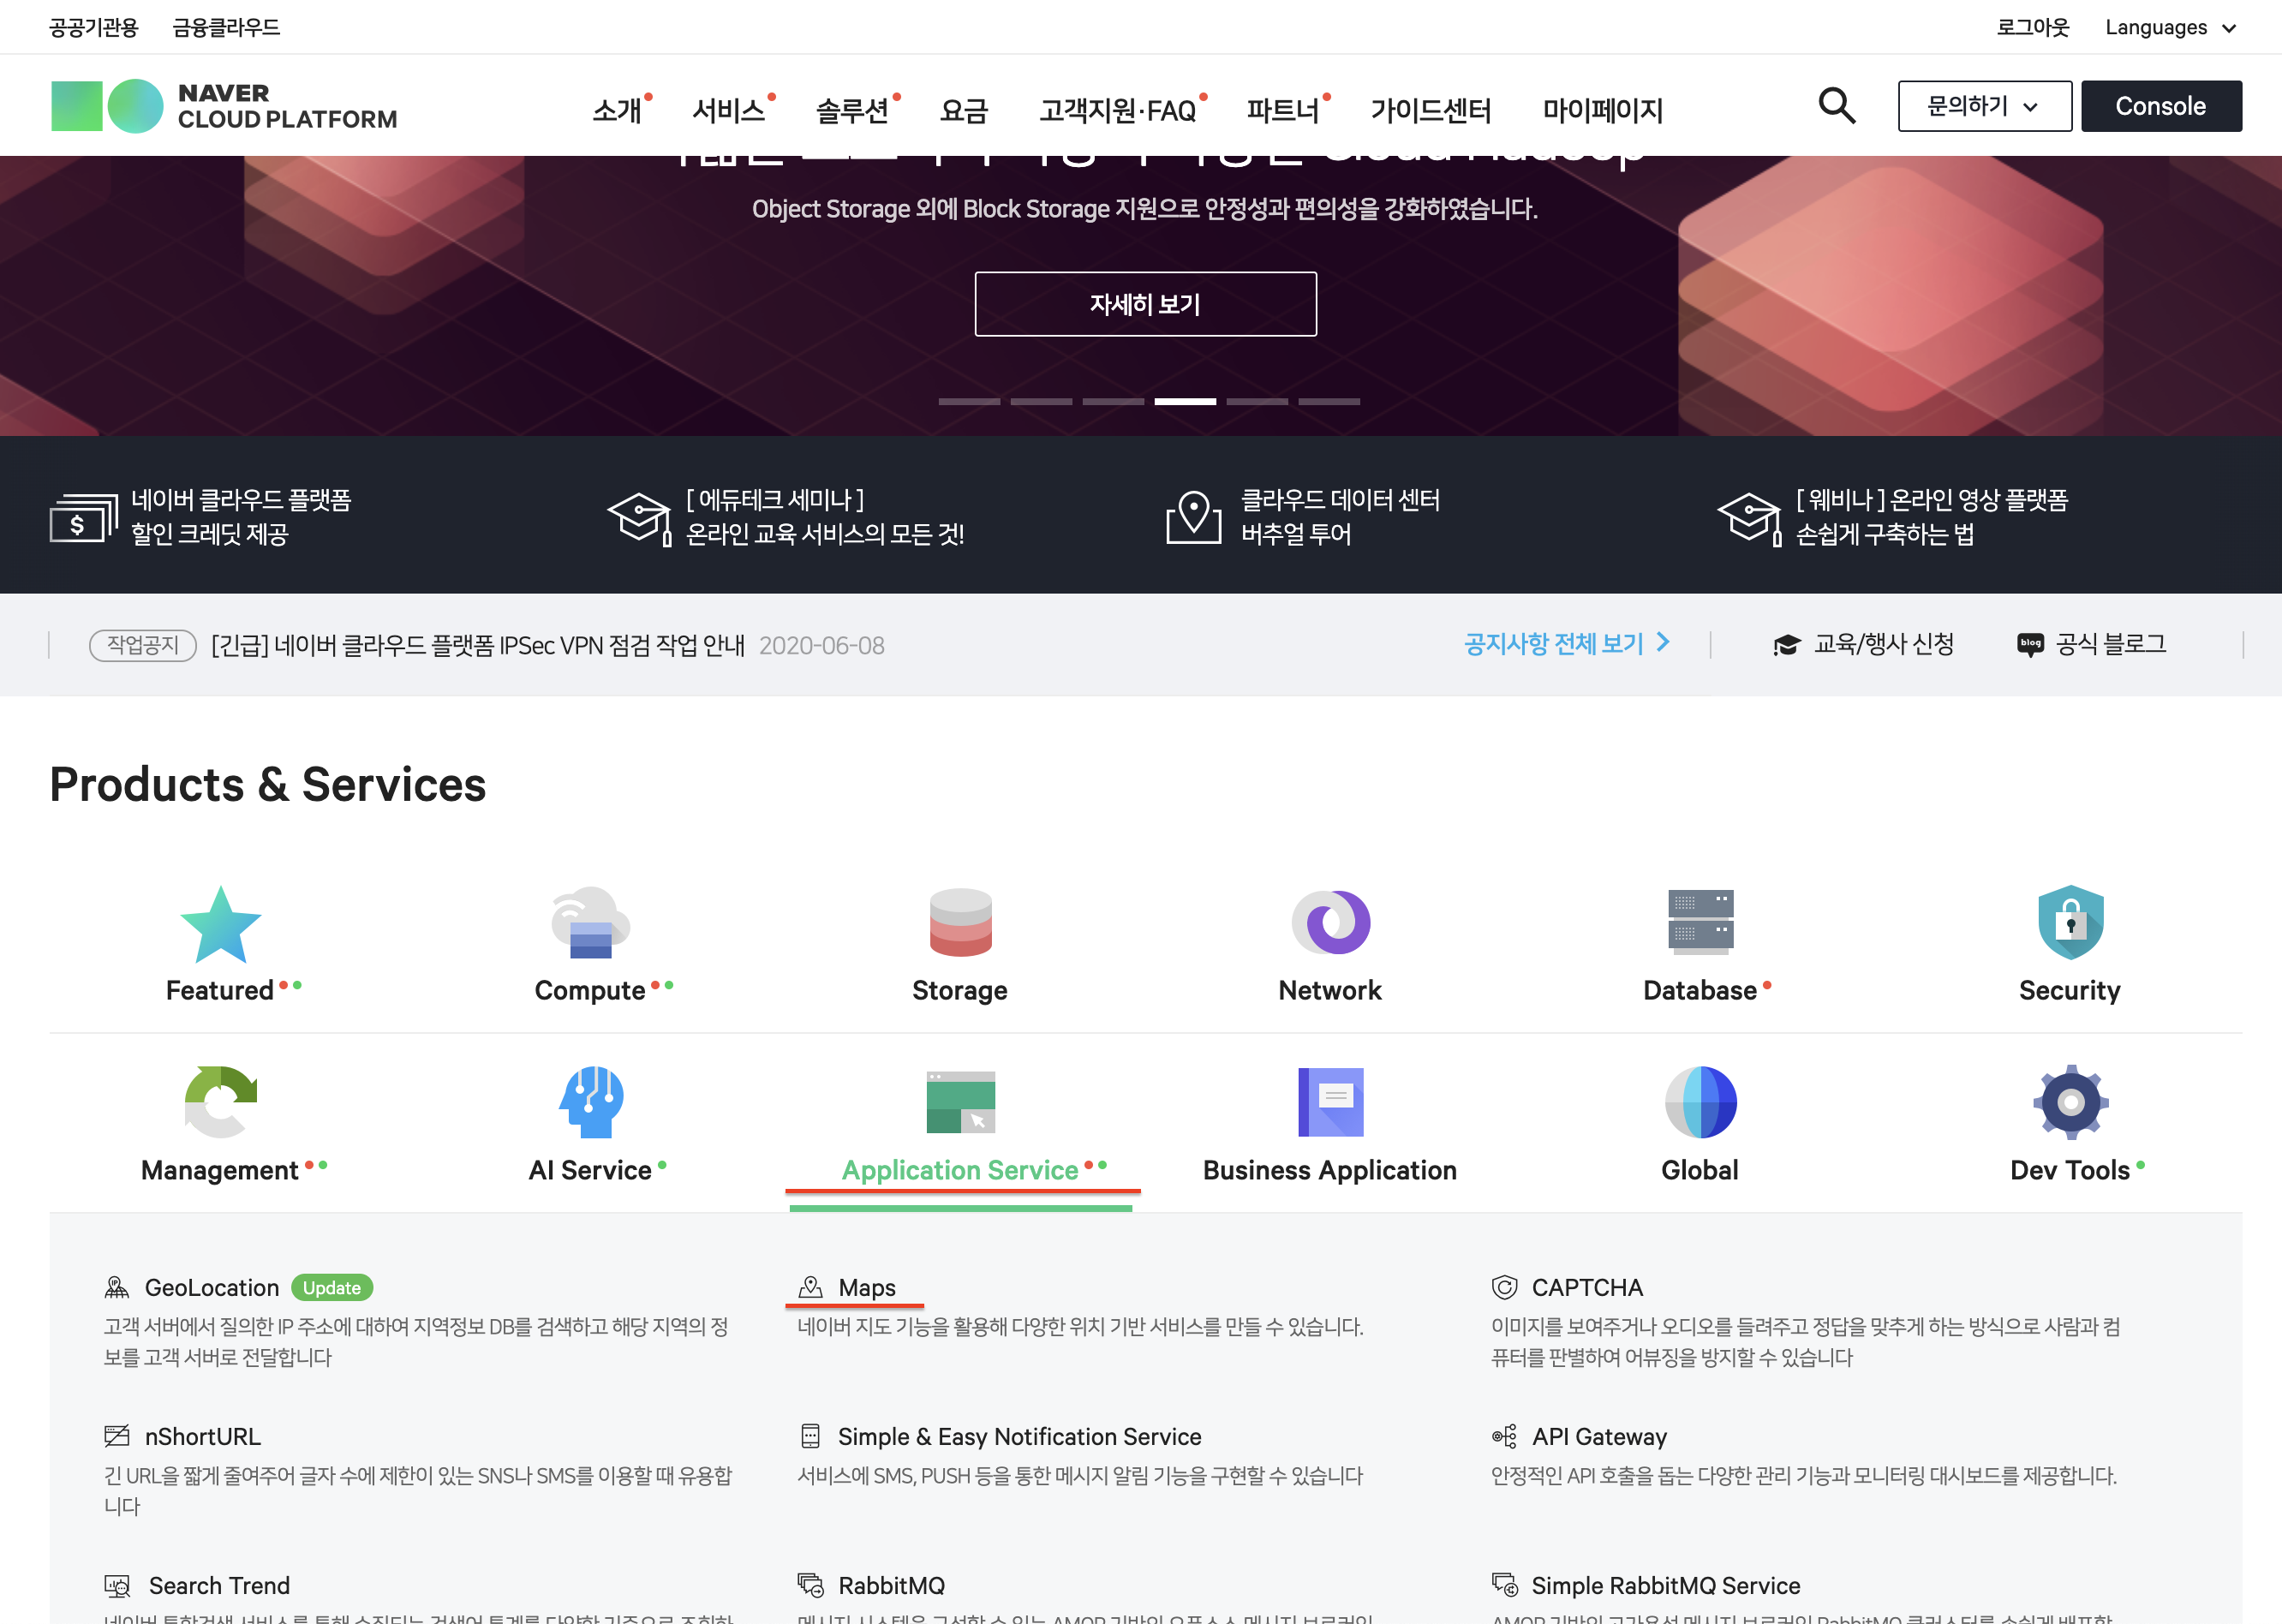Select the Compute cloud icon
This screenshot has height=1624, width=2282.
590,924
